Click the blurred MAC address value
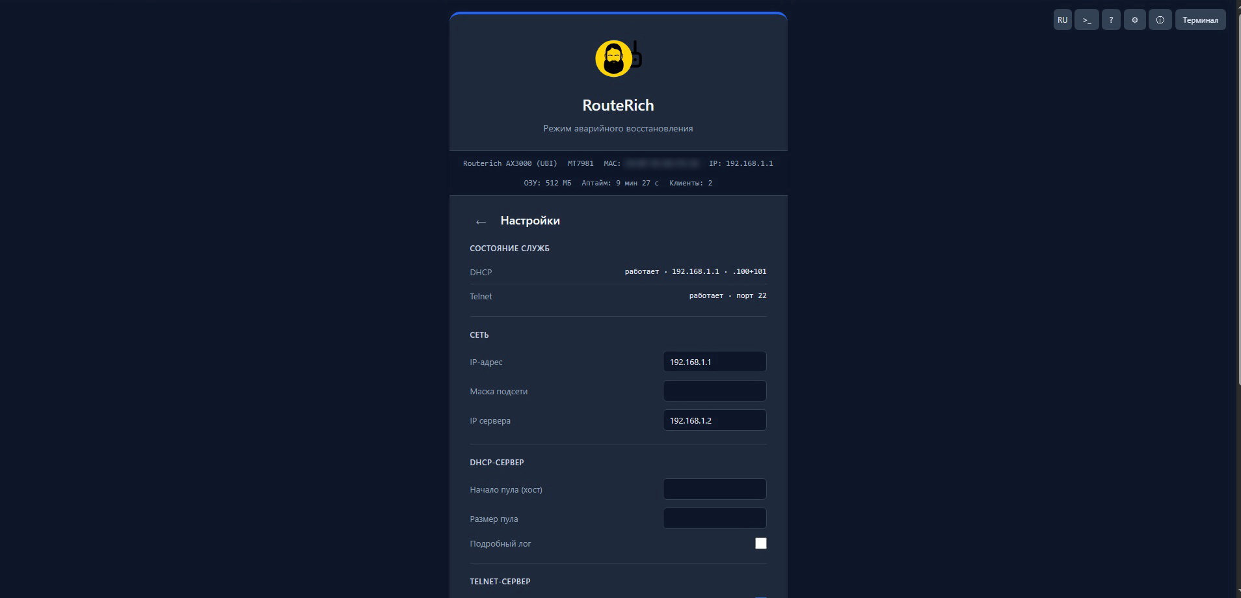1241x598 pixels. pos(662,163)
